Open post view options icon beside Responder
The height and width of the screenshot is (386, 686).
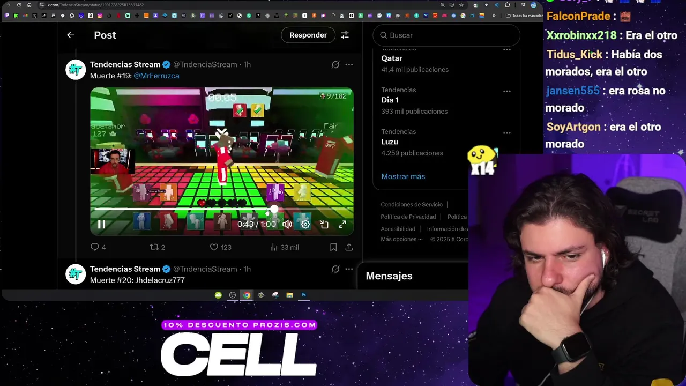(345, 35)
